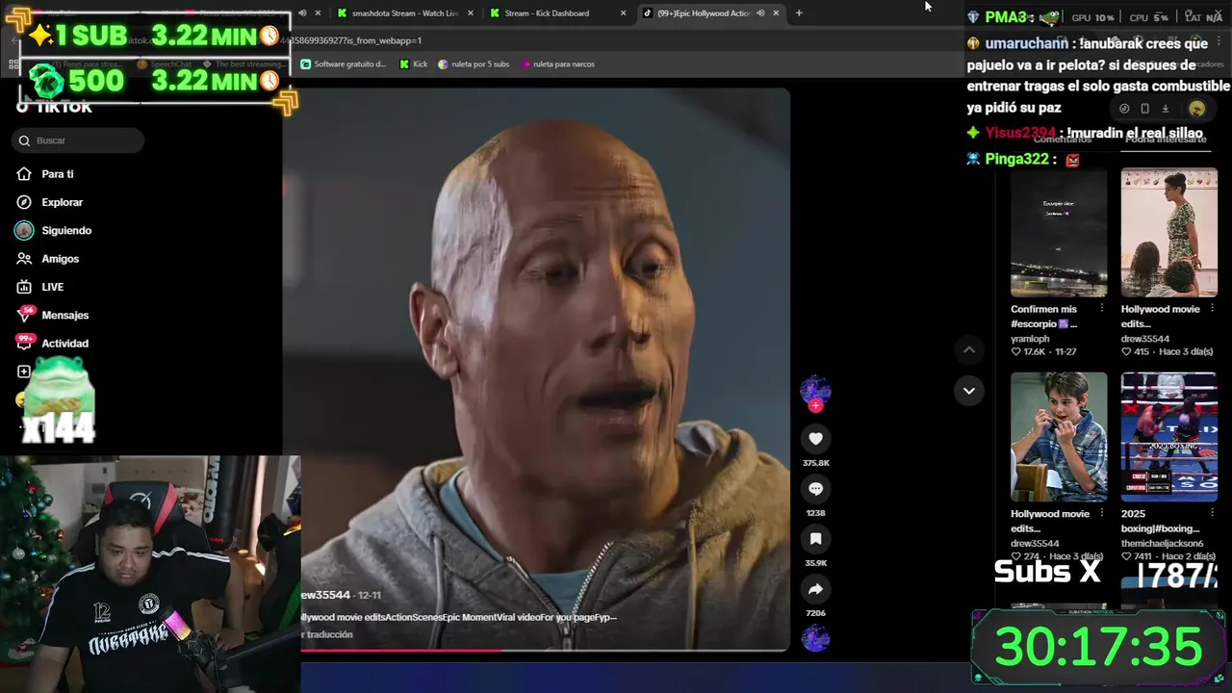Switch to Podría interesarte tab
Image resolution: width=1232 pixels, height=693 pixels.
[x=1166, y=140]
